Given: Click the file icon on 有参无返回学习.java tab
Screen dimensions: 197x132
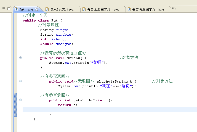Looking at the screenshot, I should [84, 9].
